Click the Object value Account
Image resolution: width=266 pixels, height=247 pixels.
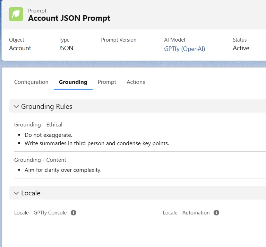[20, 48]
